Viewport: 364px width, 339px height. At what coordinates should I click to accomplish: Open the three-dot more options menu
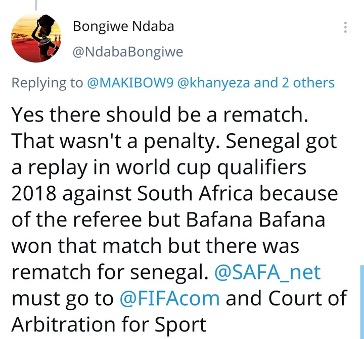pos(345,27)
